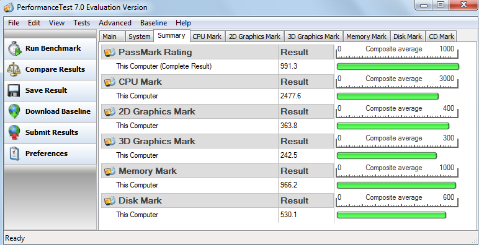The image size is (479, 245).
Task: Click the PassMark Rating section heading
Action: 155,53
